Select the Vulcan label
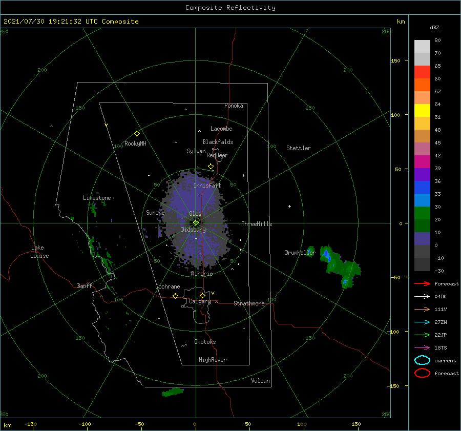 tap(260, 381)
